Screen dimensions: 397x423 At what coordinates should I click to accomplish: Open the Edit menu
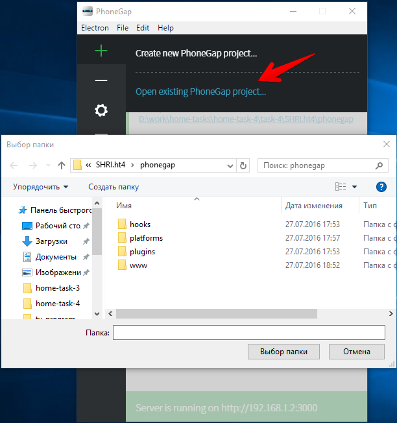[x=143, y=28]
